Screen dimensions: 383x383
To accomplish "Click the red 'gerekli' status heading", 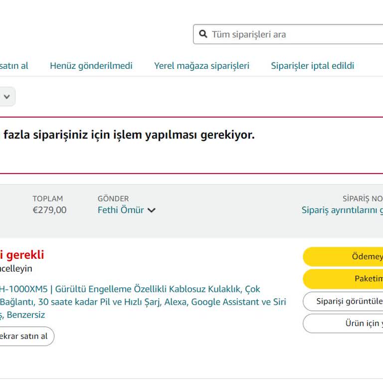I will (22, 255).
